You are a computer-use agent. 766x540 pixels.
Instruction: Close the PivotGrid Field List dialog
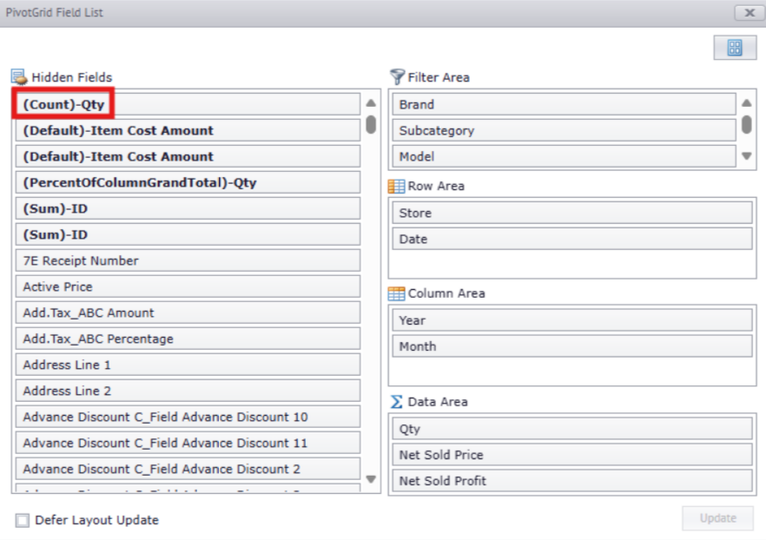[749, 13]
